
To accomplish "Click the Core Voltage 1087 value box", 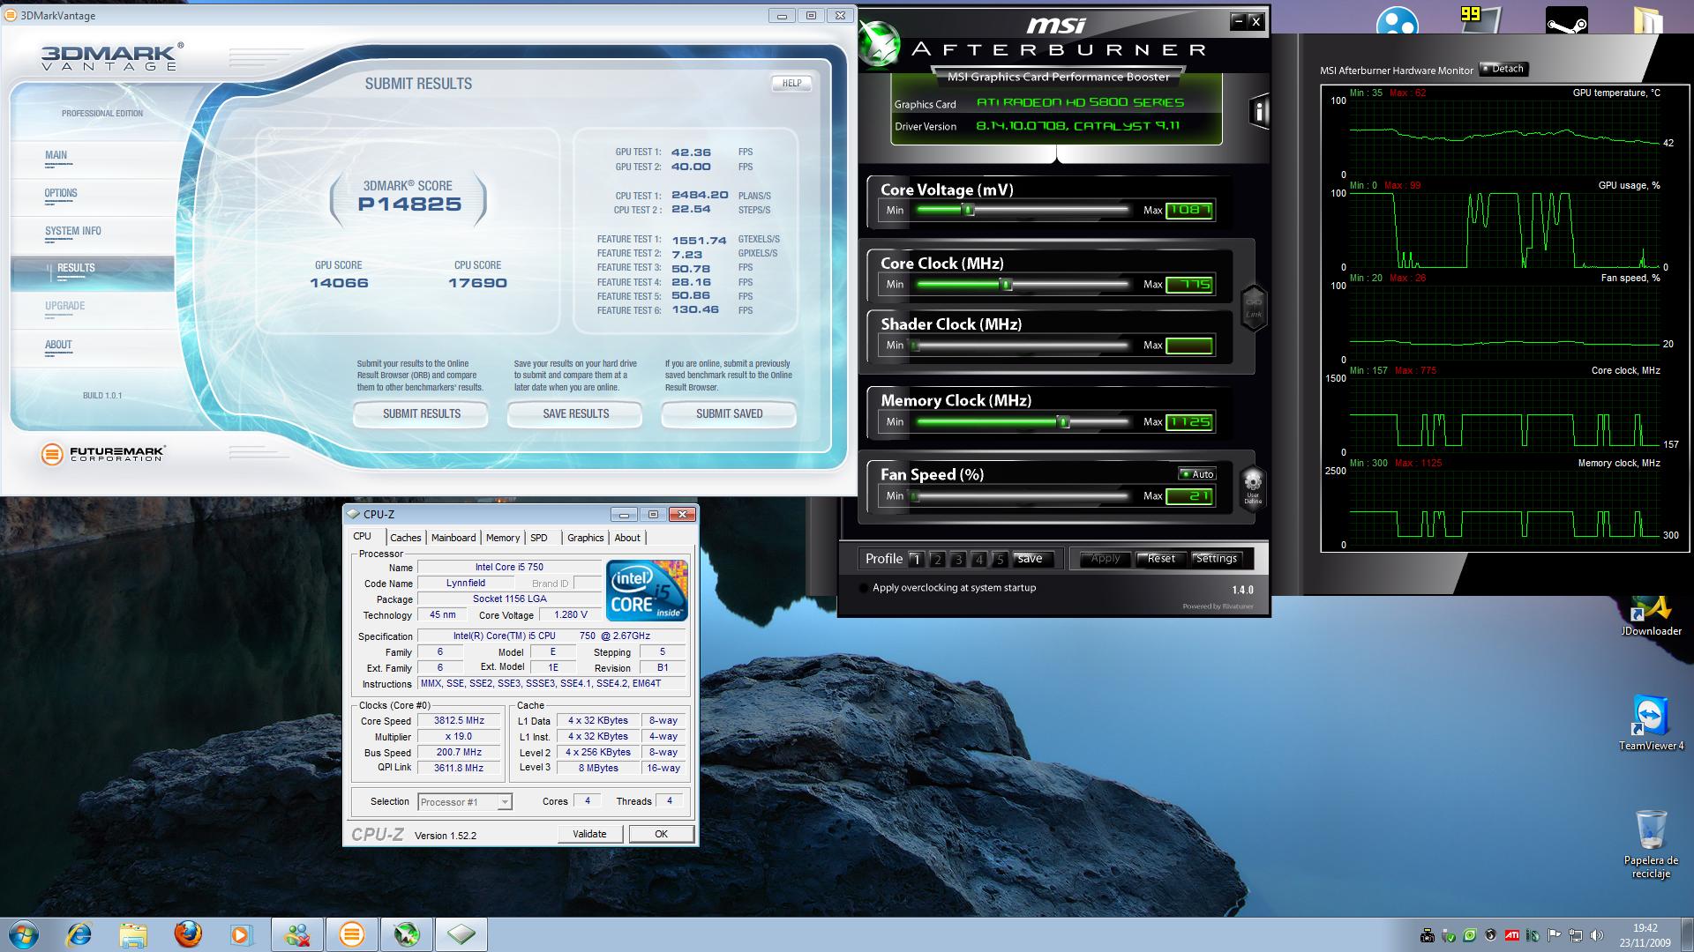I will point(1189,210).
